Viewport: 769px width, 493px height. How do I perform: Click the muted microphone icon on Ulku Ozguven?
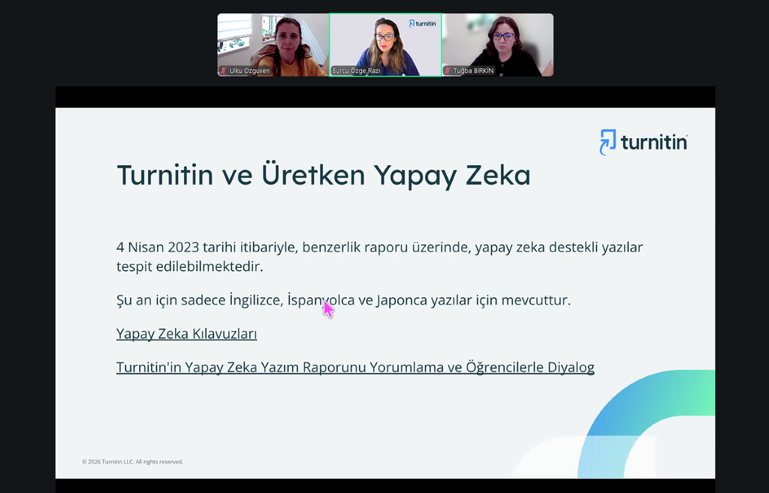pyautogui.click(x=223, y=71)
